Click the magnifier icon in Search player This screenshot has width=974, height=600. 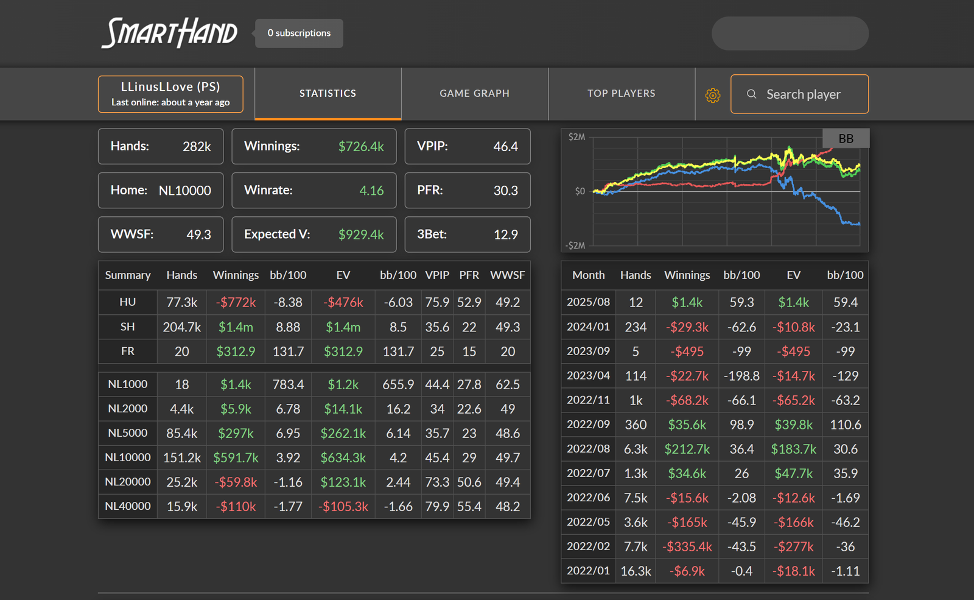(x=752, y=94)
